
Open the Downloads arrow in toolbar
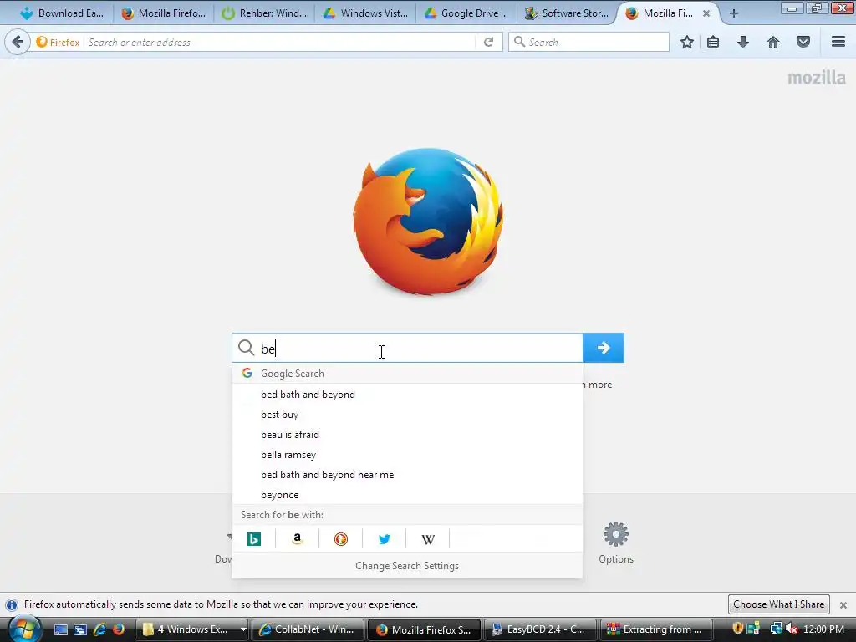743,42
